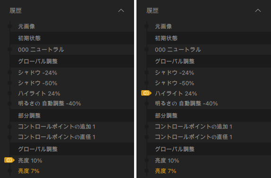Jump to ハイライト 24% in the left history
The width and height of the screenshot is (271, 178).
(39, 93)
